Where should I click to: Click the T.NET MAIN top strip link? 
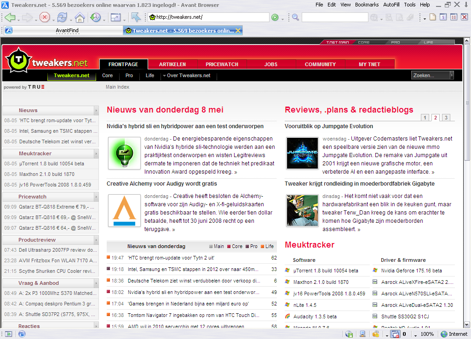(337, 42)
